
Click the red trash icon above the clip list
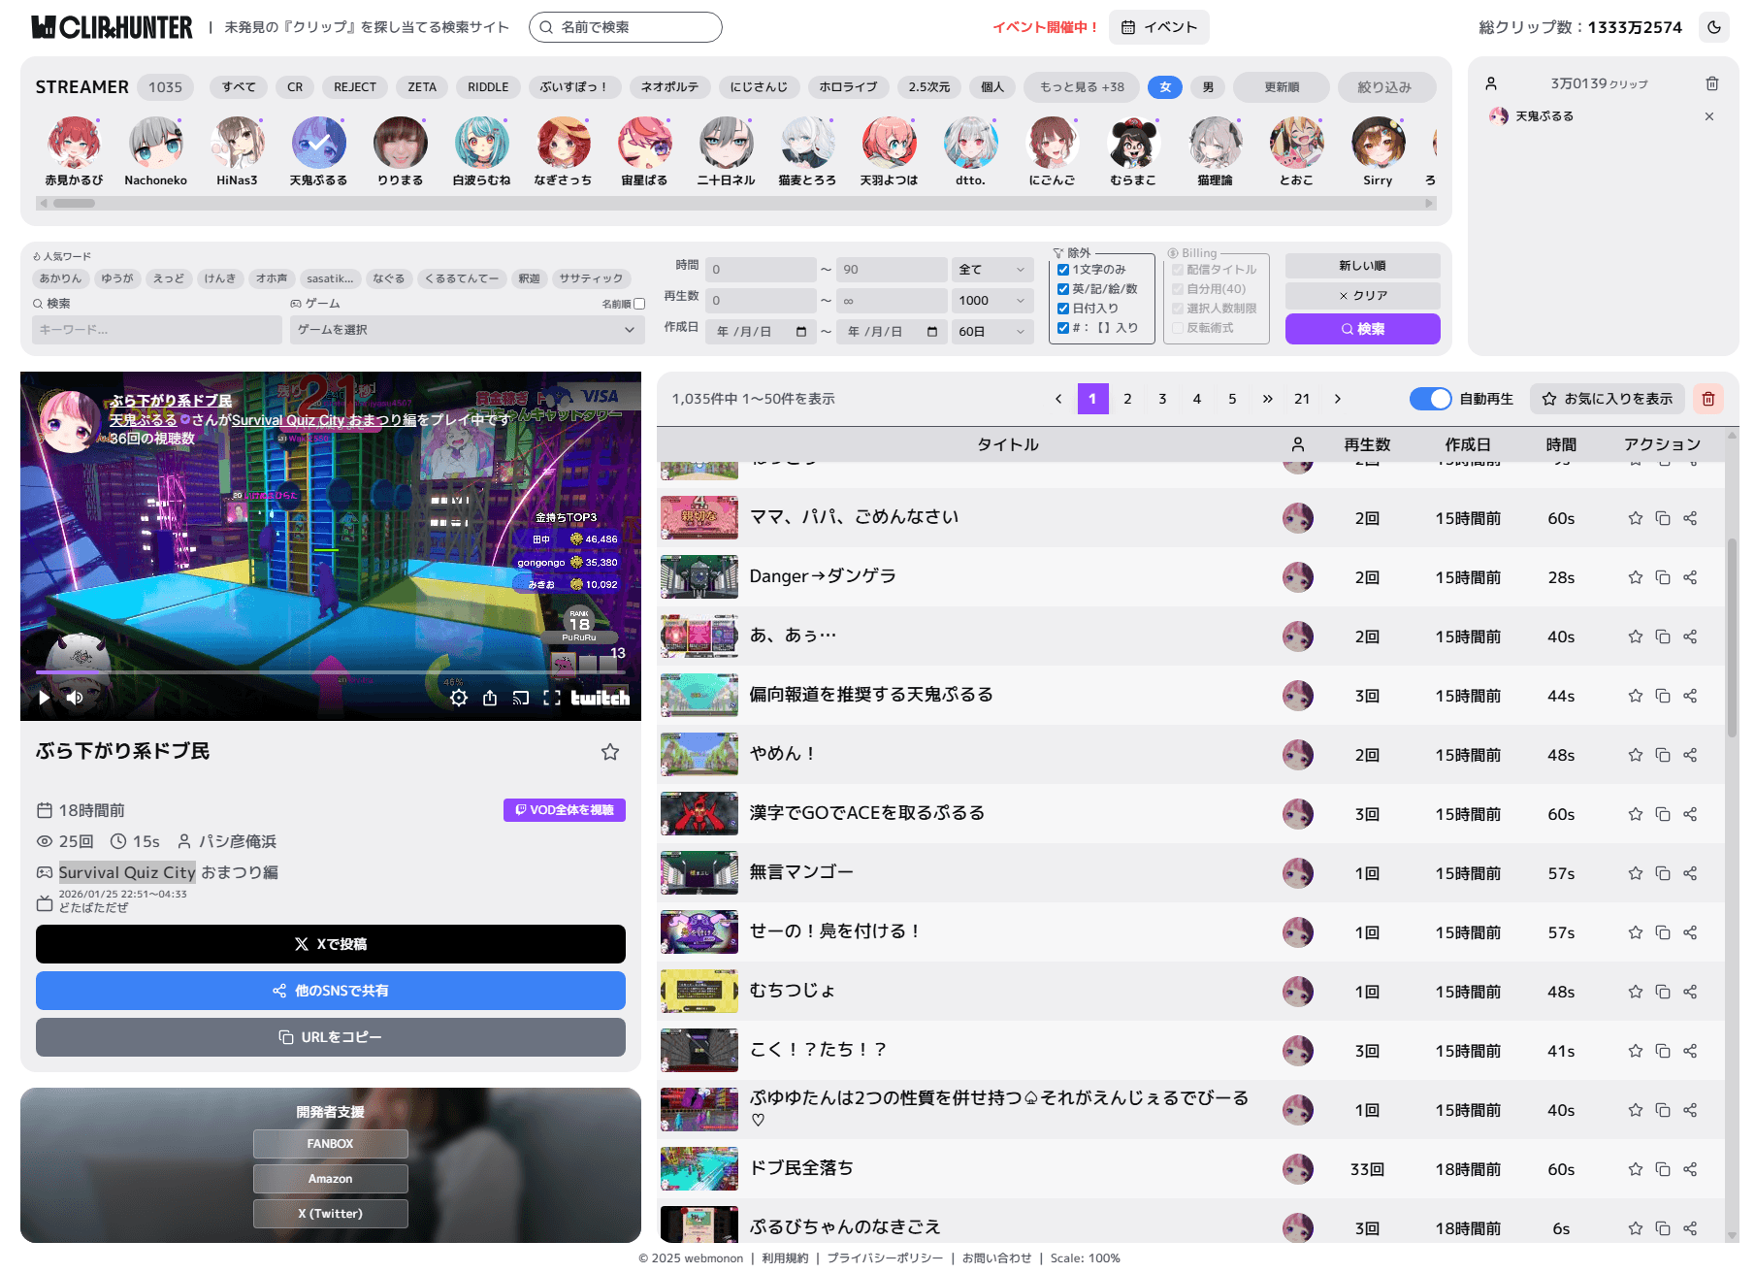pos(1708,398)
